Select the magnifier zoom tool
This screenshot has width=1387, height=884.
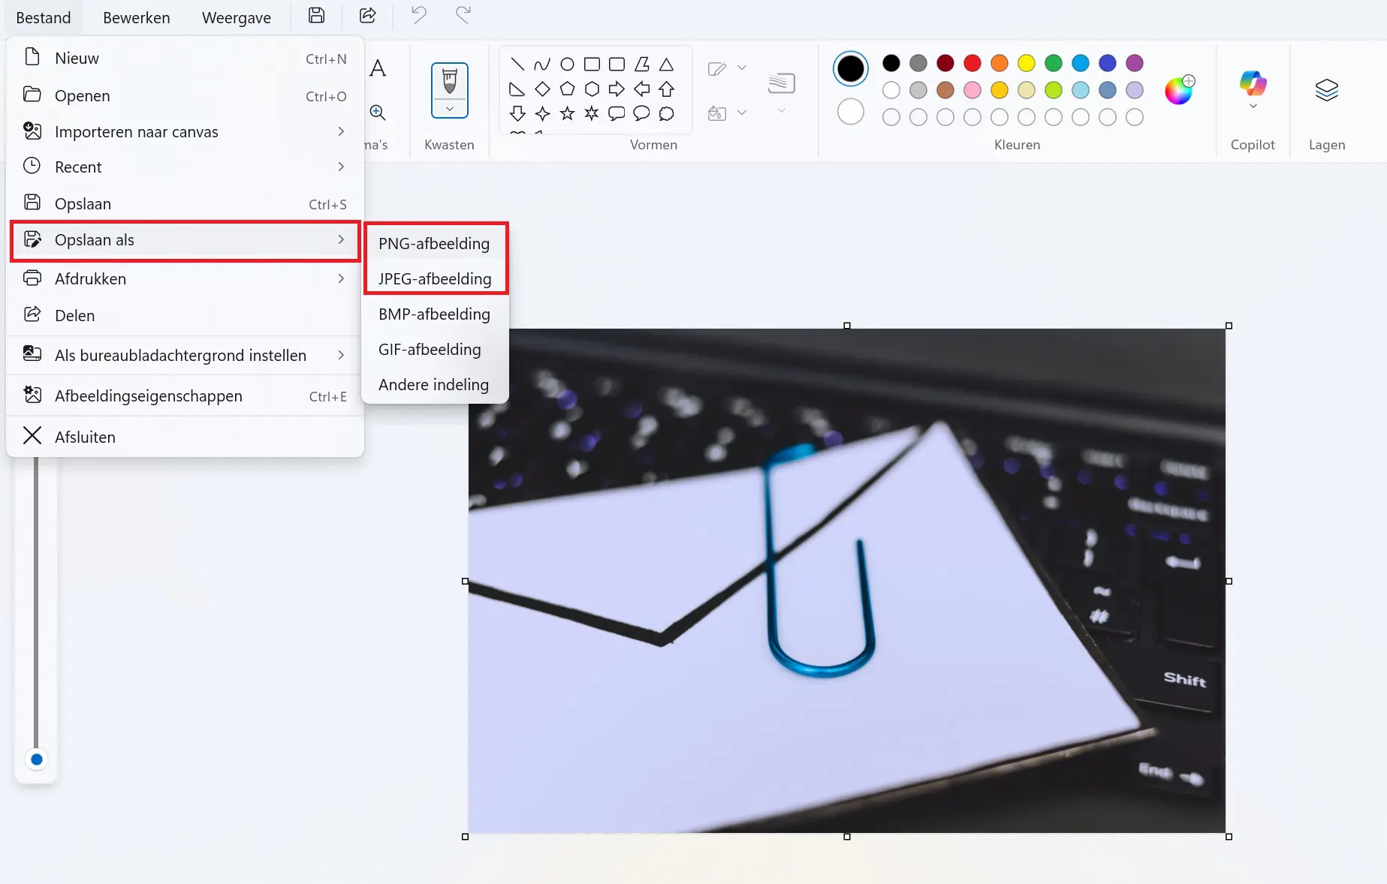[x=378, y=113]
